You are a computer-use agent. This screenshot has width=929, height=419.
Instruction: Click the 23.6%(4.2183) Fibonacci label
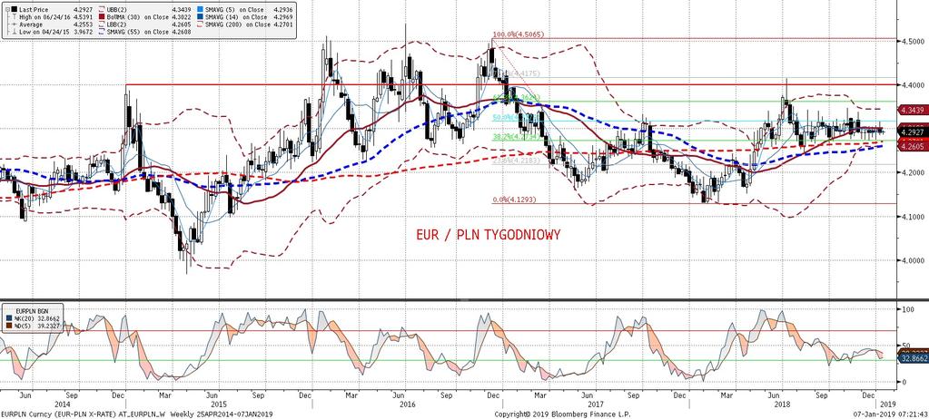[516, 161]
